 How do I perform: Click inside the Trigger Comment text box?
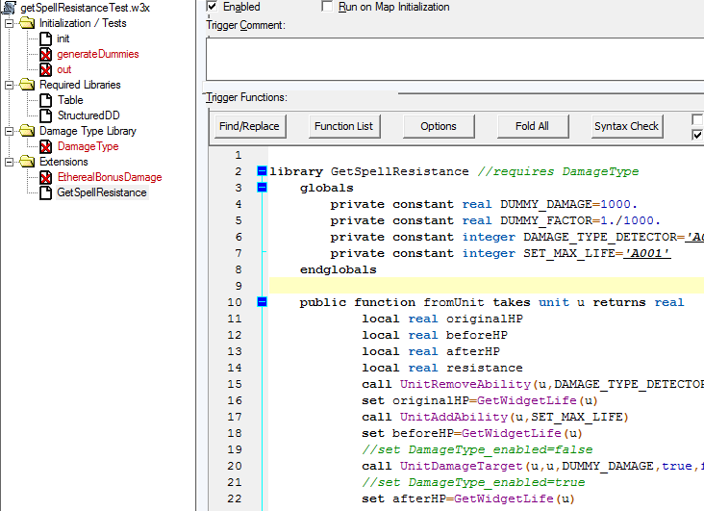pyautogui.click(x=455, y=60)
